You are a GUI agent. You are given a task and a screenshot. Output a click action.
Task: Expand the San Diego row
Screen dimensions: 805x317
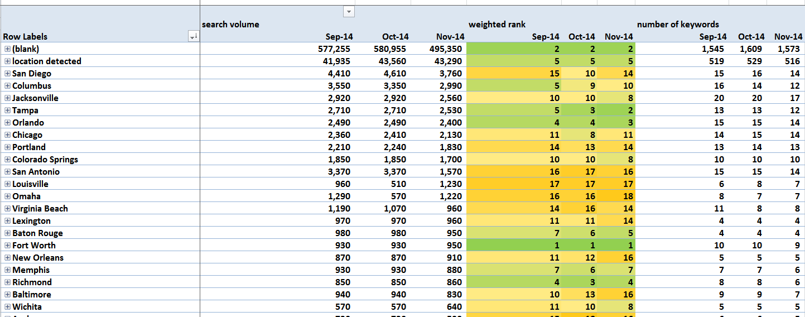(x=8, y=74)
